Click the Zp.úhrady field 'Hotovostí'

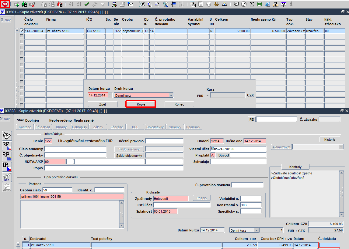click(x=171, y=199)
